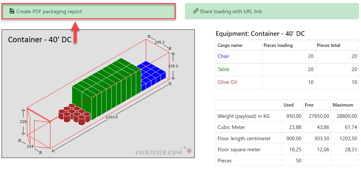This screenshot has height=169, width=361.
Task: Click the Weight (payload) in KG row
Action: tap(287, 116)
